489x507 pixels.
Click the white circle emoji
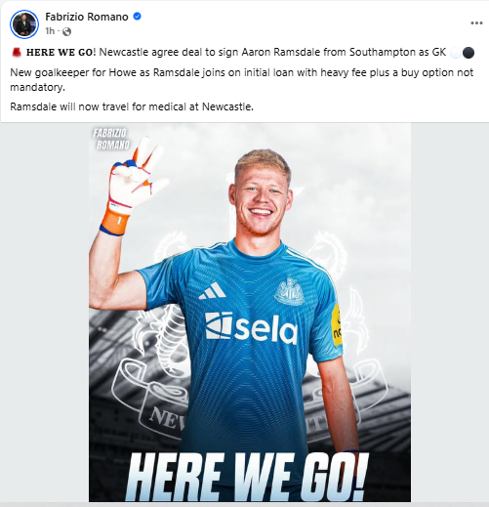click(x=455, y=53)
